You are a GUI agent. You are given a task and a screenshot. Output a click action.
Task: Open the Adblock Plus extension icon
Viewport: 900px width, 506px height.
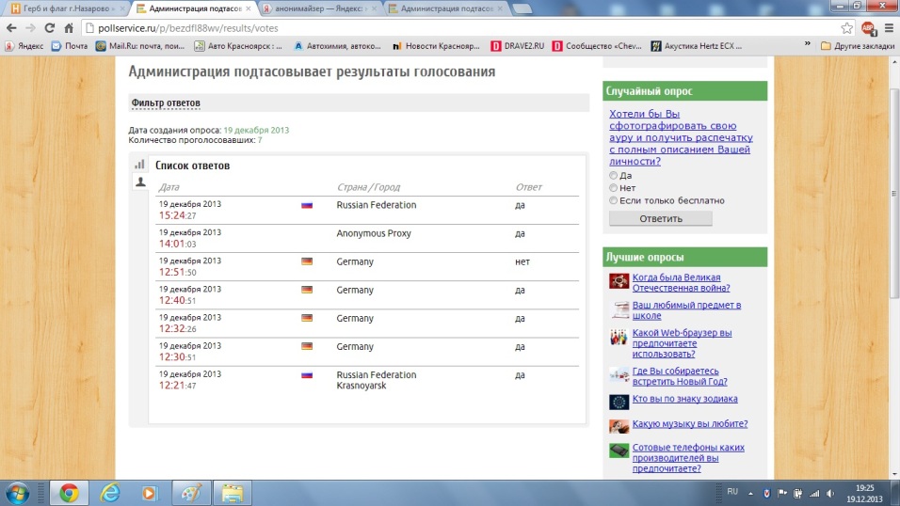pyautogui.click(x=868, y=27)
